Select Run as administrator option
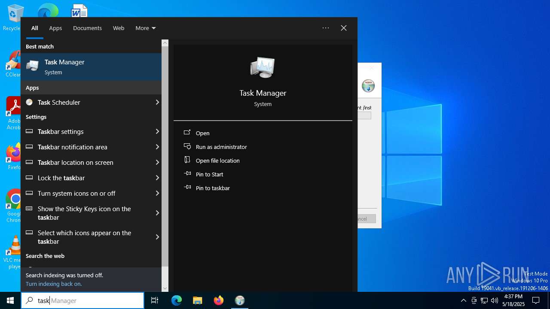This screenshot has width=550, height=309. [221, 147]
